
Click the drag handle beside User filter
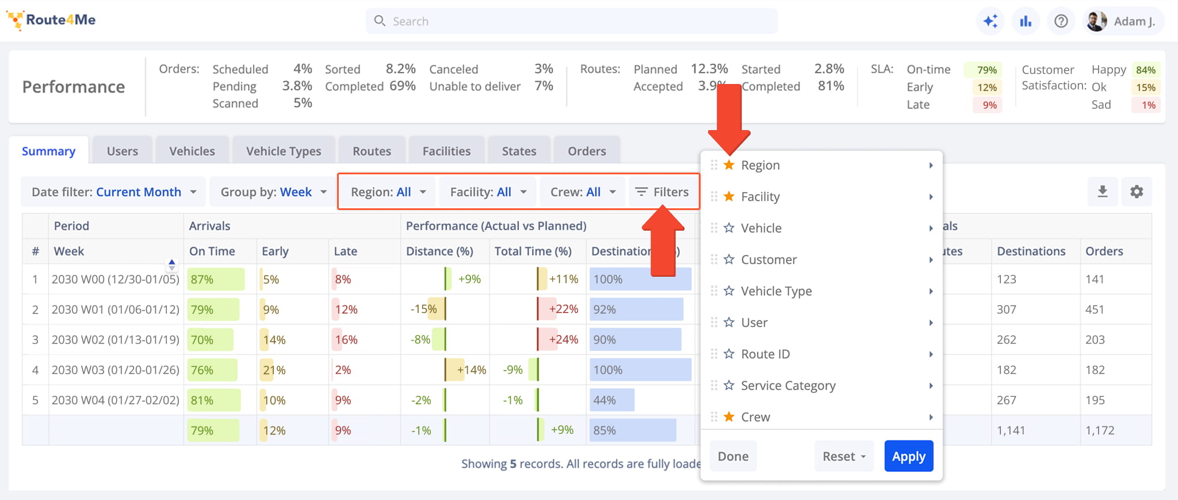point(714,322)
